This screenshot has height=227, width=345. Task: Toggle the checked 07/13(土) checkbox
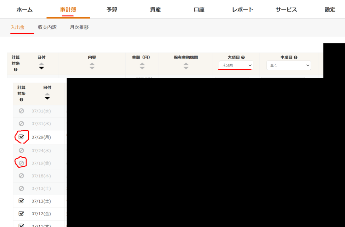[x=21, y=201]
